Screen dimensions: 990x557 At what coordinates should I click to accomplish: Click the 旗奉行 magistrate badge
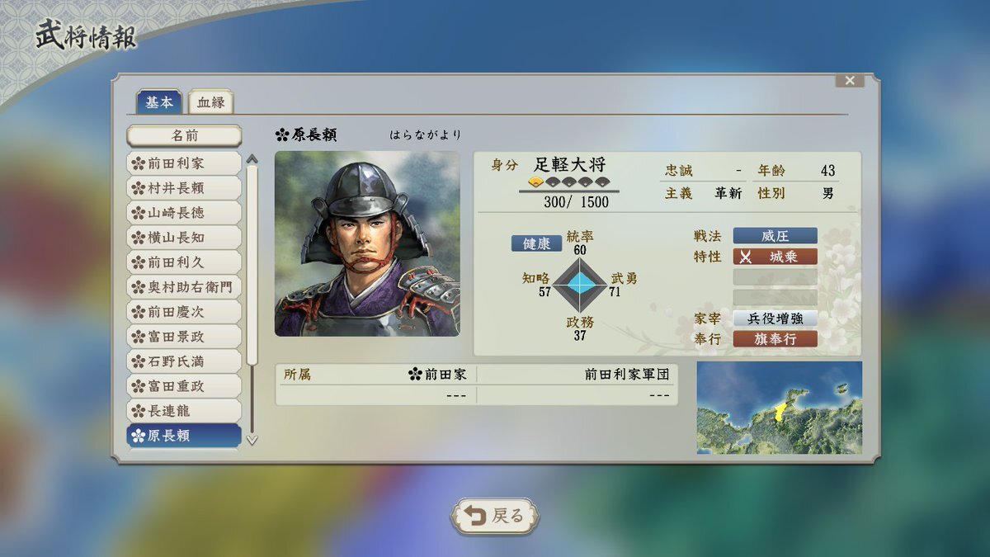pos(775,338)
